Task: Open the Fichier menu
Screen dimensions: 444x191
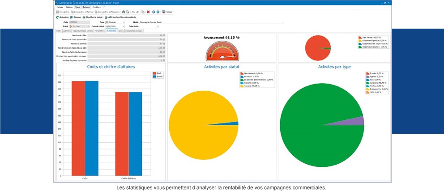Action: click(60, 7)
